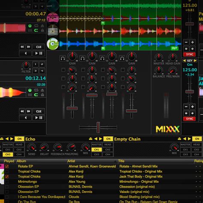Eject track from the 00:00.47 deck
Viewport: 203px width, 203px height.
coord(42,26)
